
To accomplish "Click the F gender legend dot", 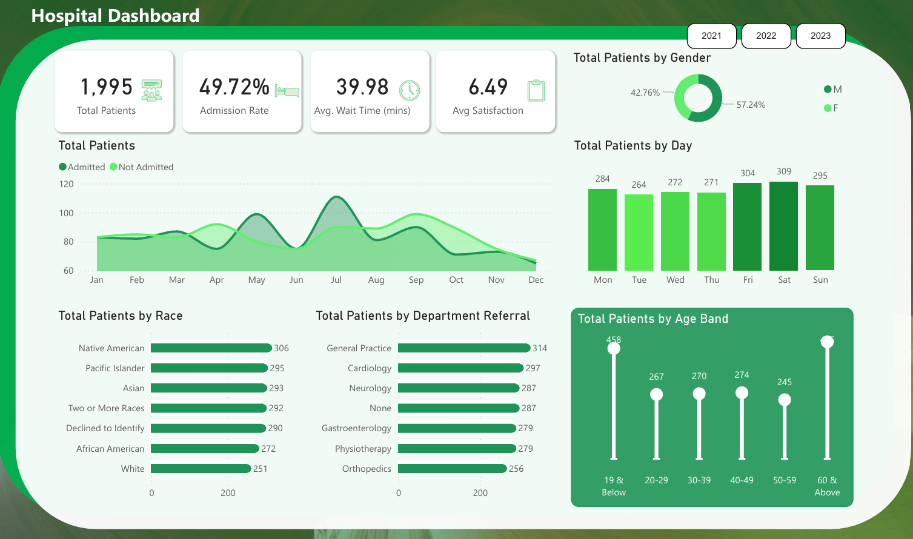I will [828, 108].
